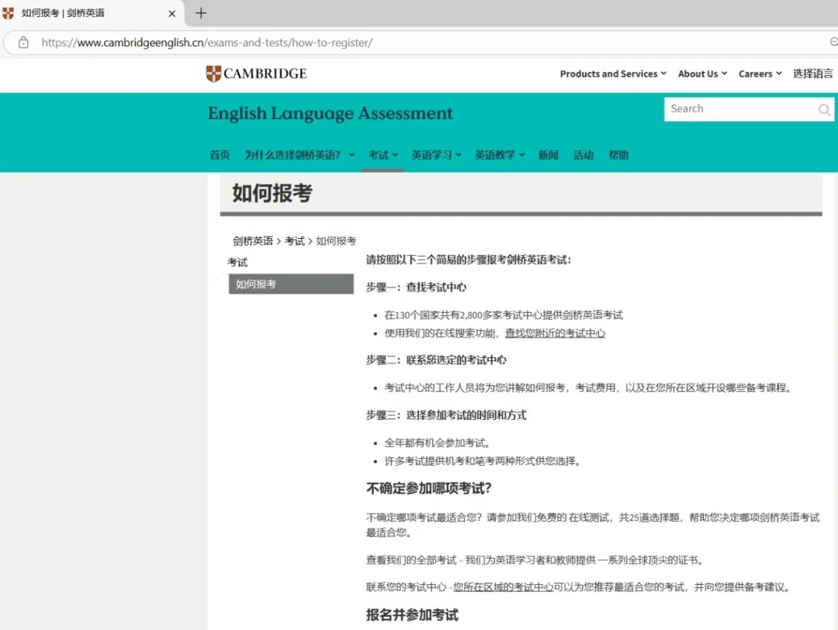Open the 活动 events page
The height and width of the screenshot is (630, 838).
point(583,155)
